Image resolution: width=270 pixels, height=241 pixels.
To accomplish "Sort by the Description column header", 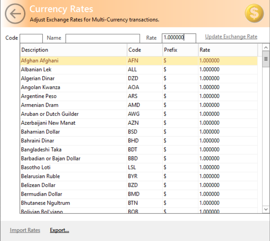I will [x=73, y=50].
